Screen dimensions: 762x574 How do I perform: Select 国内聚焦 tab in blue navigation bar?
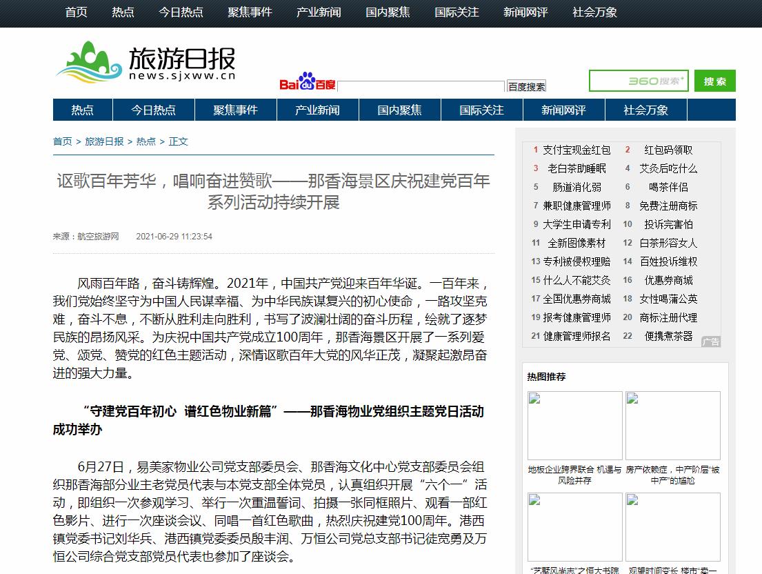[400, 110]
